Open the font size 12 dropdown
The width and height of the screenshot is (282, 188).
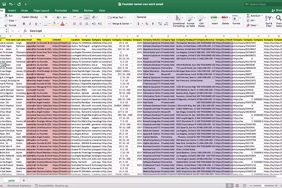point(53,17)
